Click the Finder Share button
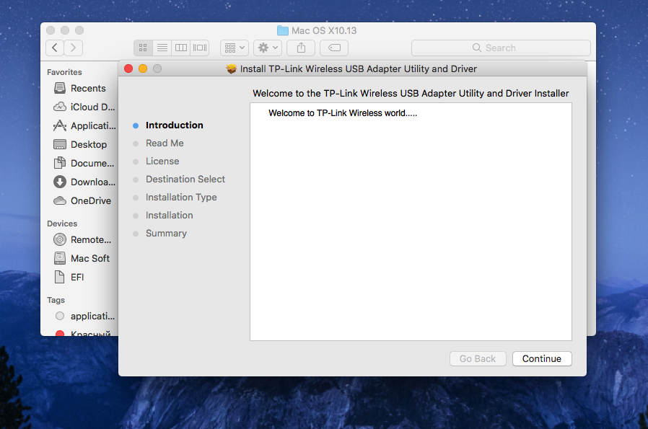Viewport: 648px width, 429px height. (x=302, y=48)
